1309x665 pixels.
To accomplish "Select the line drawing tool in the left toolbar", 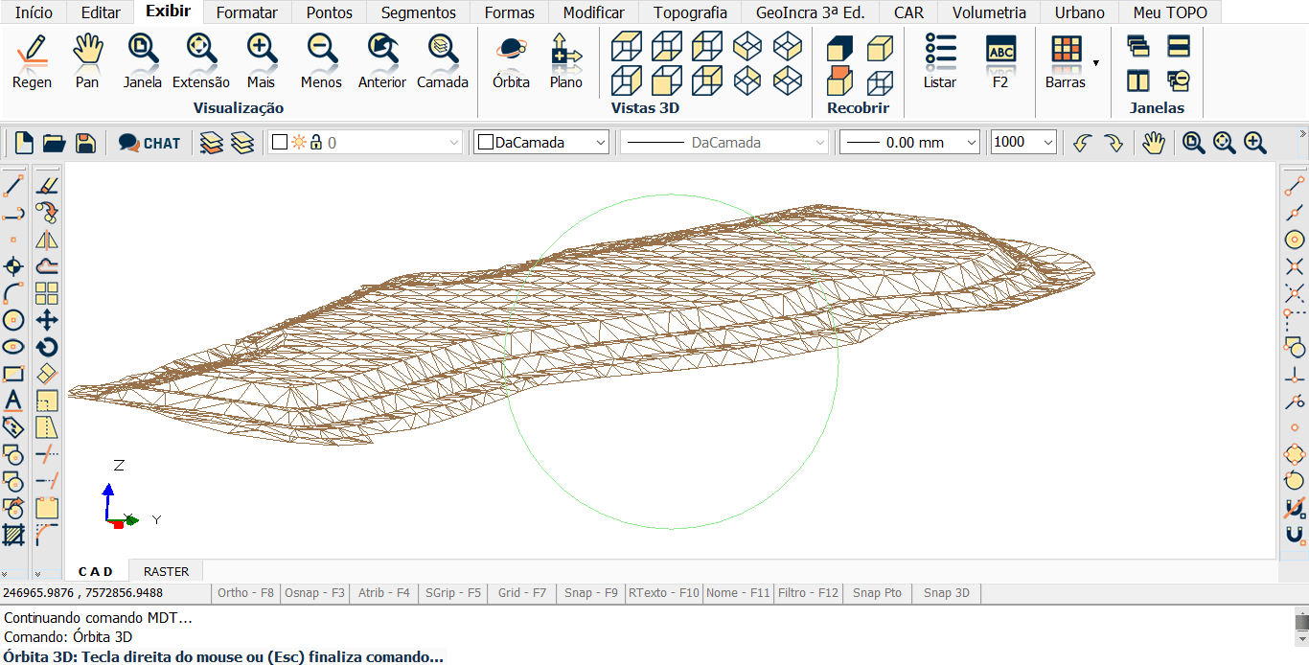I will coord(13,186).
